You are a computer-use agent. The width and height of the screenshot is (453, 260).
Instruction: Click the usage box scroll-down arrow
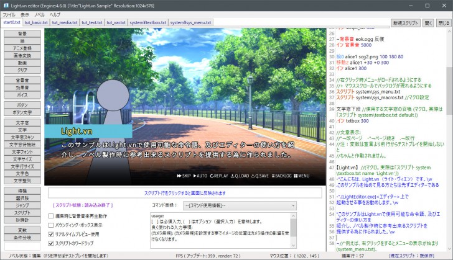[x=293, y=245]
